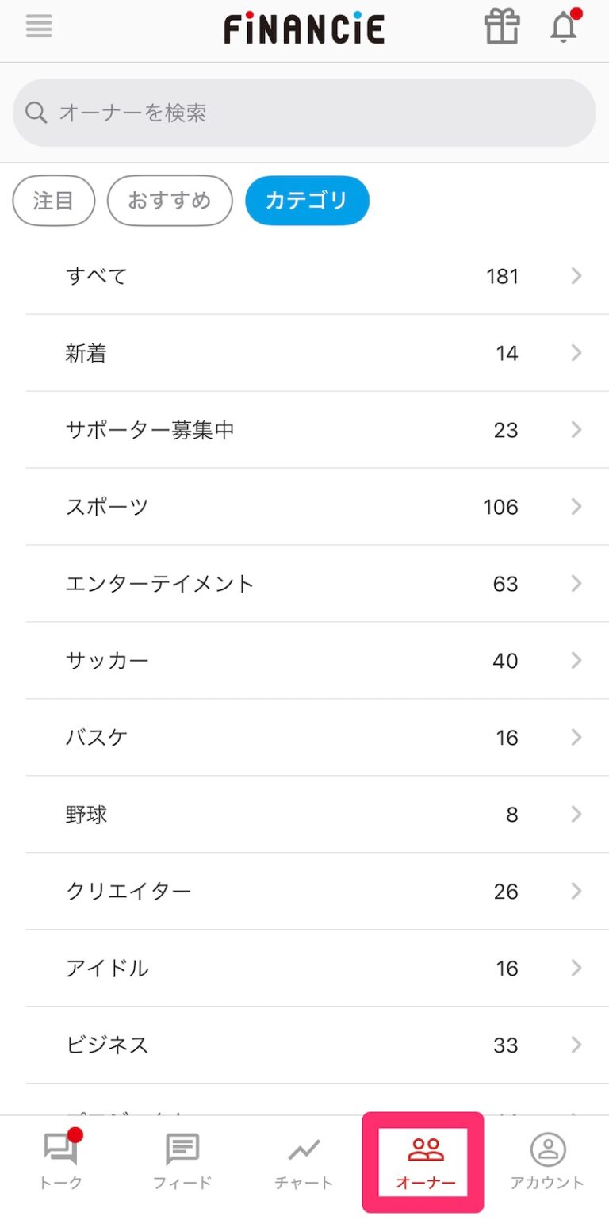
Task: Select the オーナー owners tab icon
Action: click(x=426, y=1151)
